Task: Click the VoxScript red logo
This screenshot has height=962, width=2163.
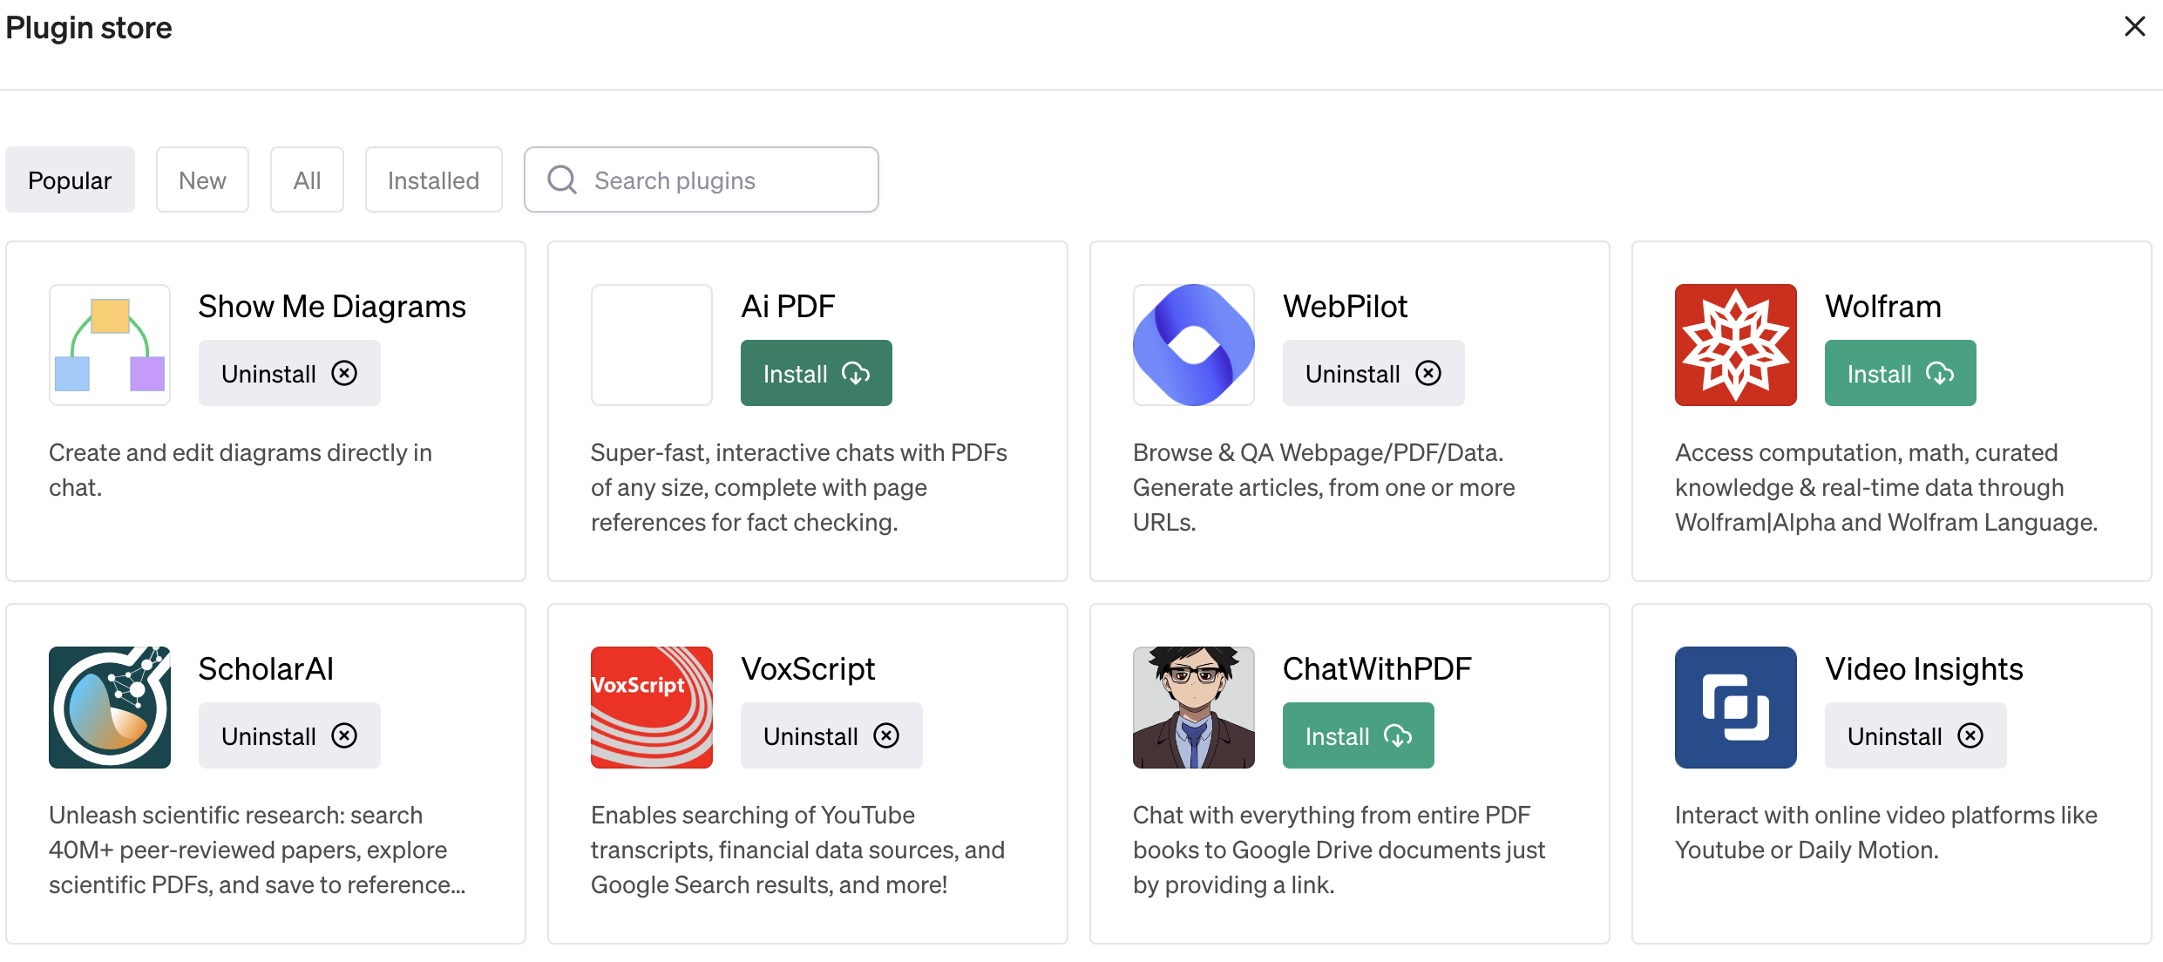Action: tap(652, 708)
